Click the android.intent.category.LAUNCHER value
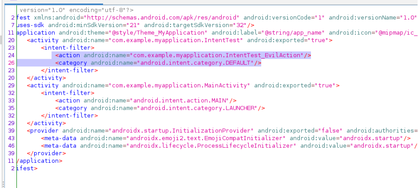Viewport: 418px width, 188px height. (198, 108)
